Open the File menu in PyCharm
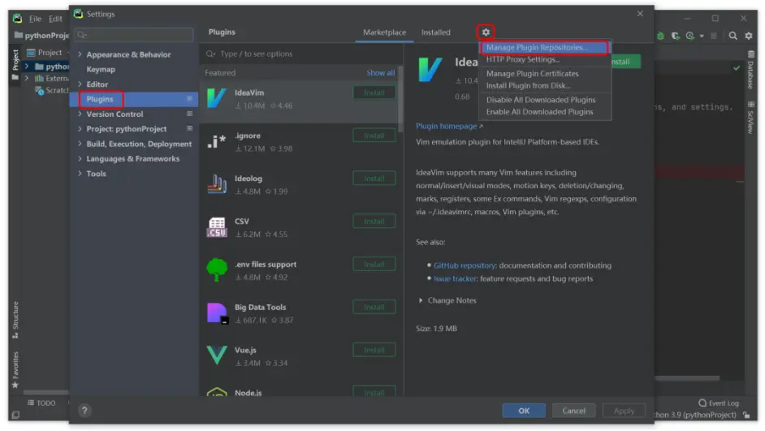This screenshot has width=765, height=431. tap(35, 19)
